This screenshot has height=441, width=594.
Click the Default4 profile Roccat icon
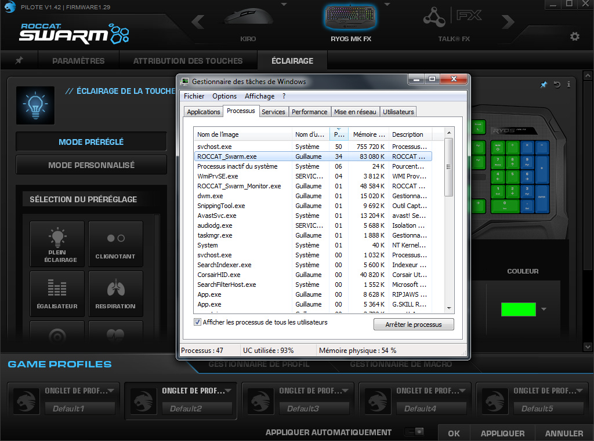(378, 401)
